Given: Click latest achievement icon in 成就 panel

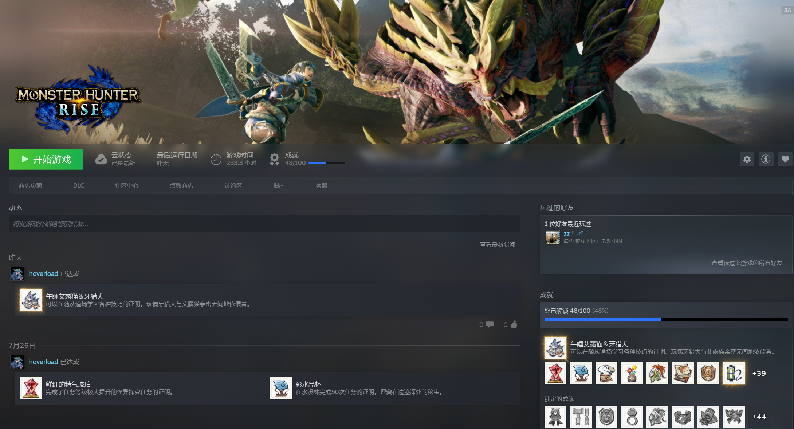Looking at the screenshot, I should 555,348.
